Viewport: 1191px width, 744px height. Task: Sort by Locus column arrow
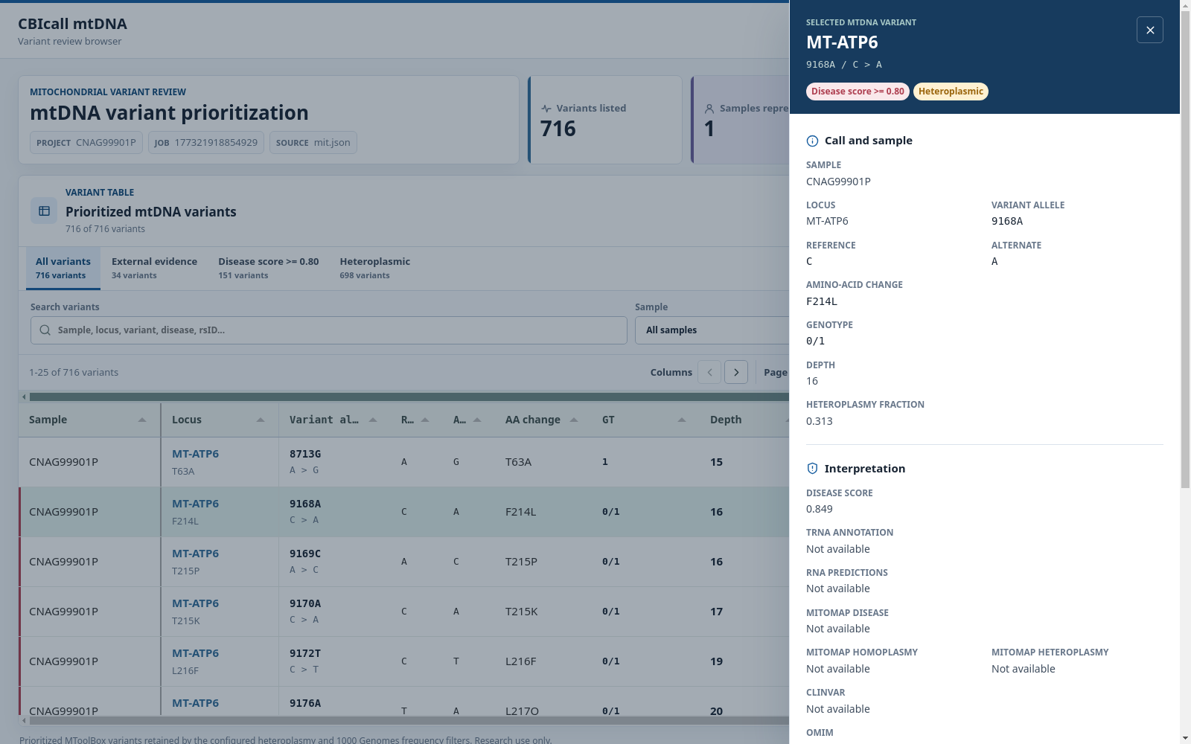pos(261,420)
